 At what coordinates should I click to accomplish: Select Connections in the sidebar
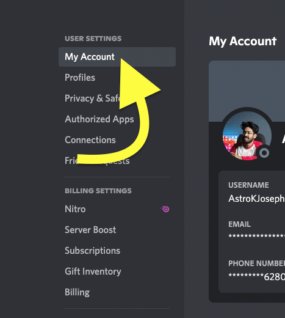[90, 140]
